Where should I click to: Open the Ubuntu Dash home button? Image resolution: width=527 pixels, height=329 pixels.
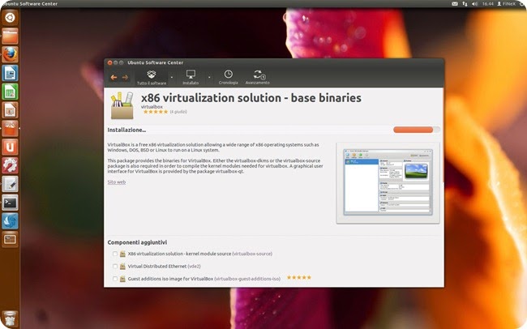(10, 18)
